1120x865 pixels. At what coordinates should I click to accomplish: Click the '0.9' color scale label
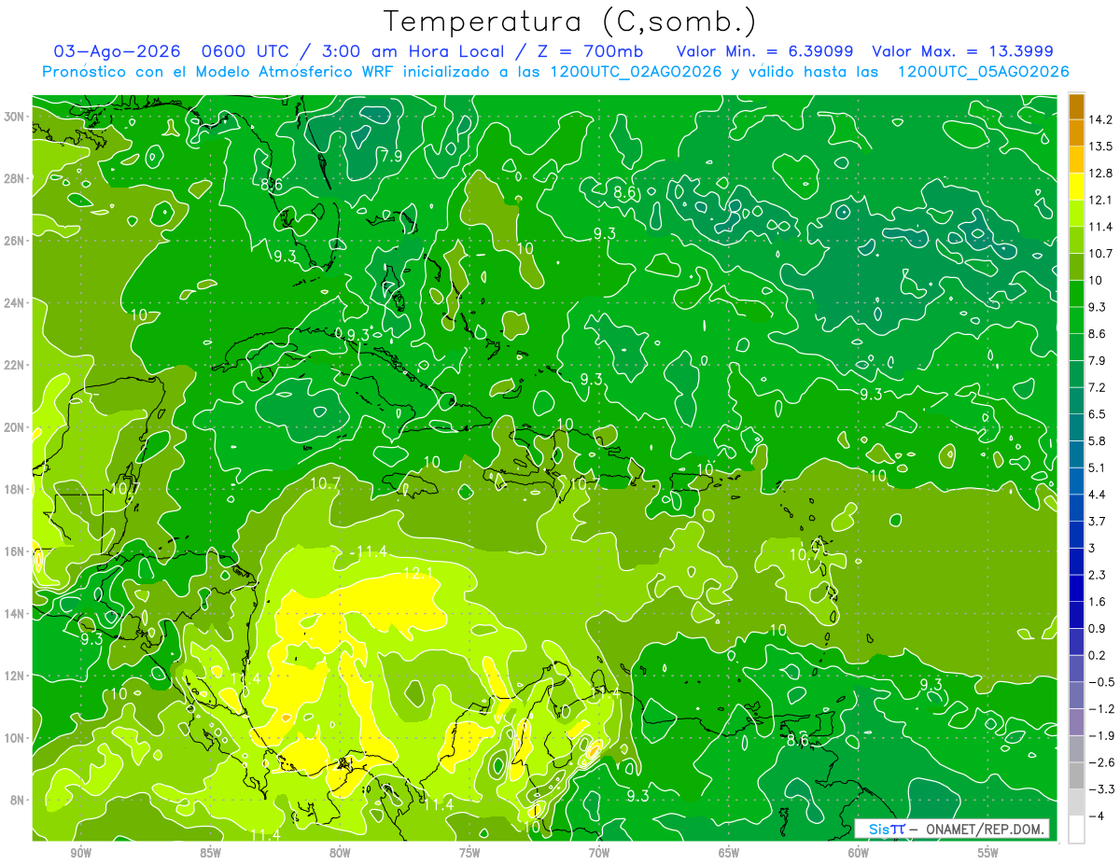[x=1097, y=628]
